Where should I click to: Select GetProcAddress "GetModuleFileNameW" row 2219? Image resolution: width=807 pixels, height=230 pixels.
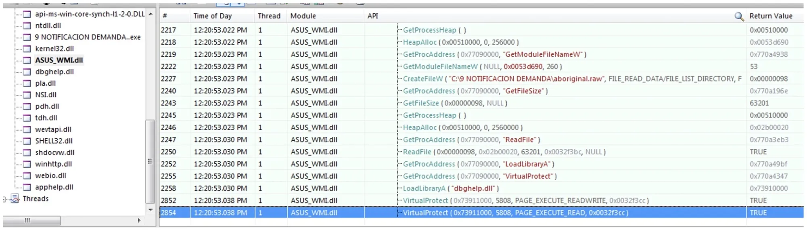click(481, 54)
